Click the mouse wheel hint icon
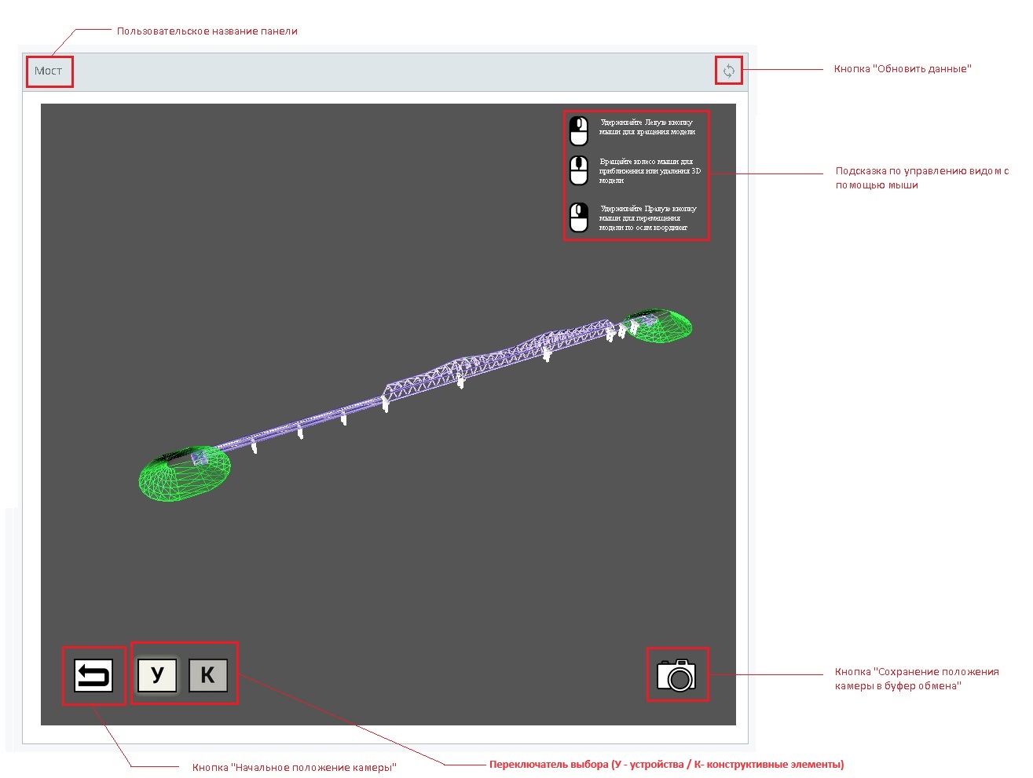This screenshot has height=778, width=1033. [579, 170]
